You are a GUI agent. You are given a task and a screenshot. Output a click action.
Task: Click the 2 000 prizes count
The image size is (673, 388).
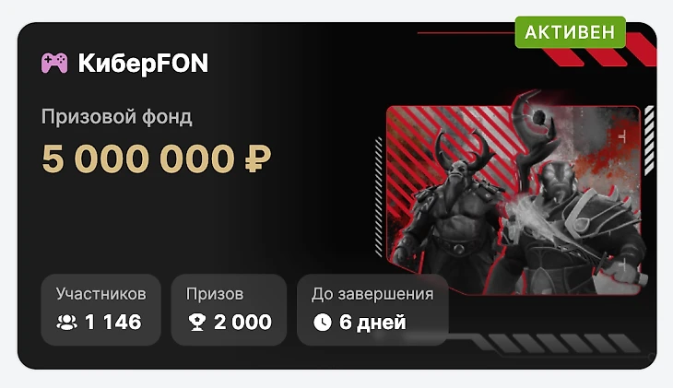point(242,322)
